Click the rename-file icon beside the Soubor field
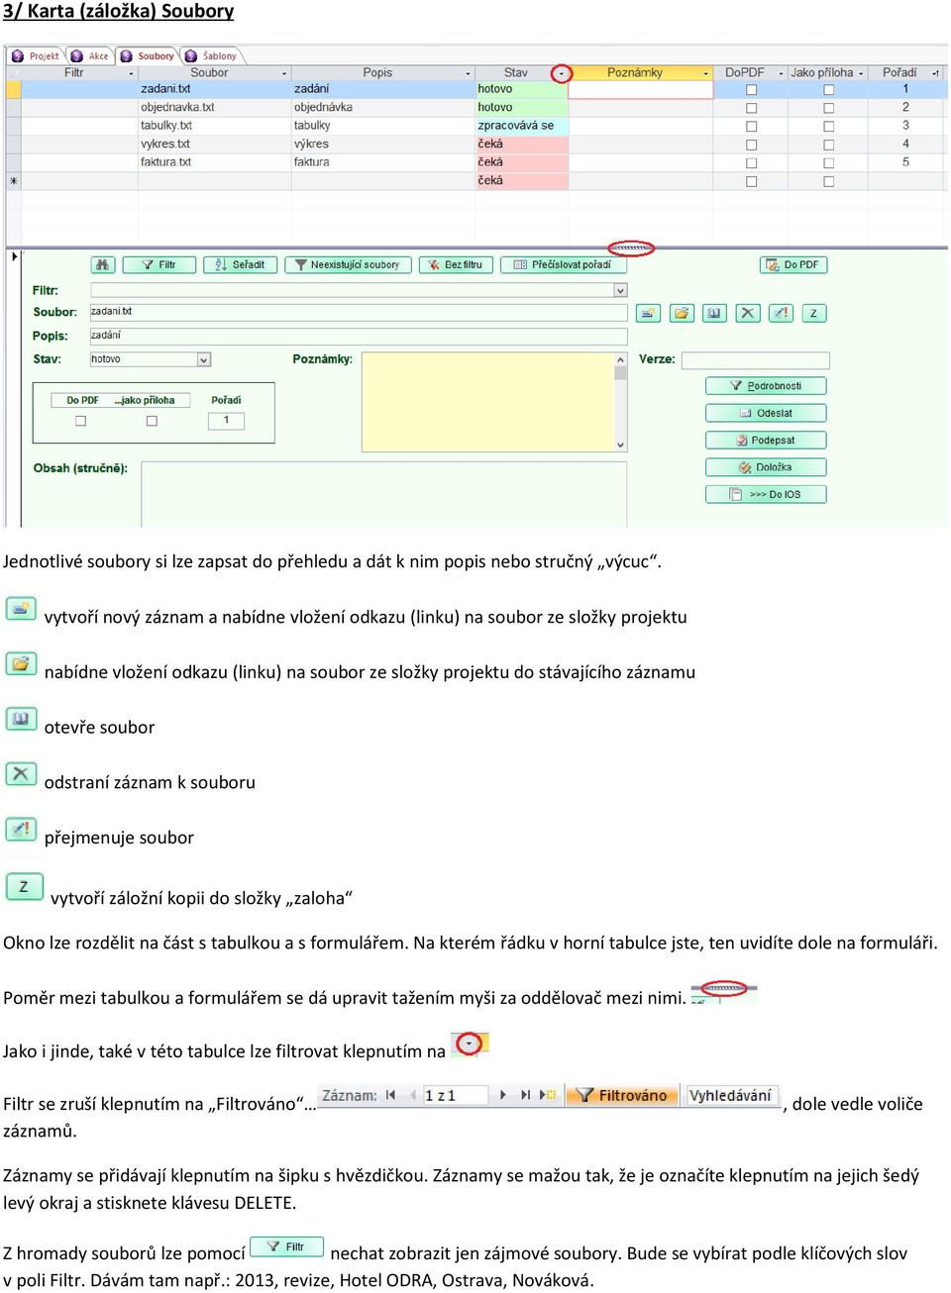Screen dimensions: 951x1293 coord(782,313)
